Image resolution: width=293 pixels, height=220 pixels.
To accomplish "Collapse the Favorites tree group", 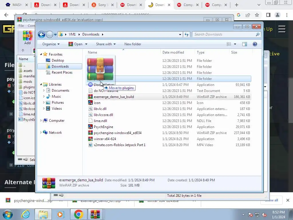I will coord(41,54).
